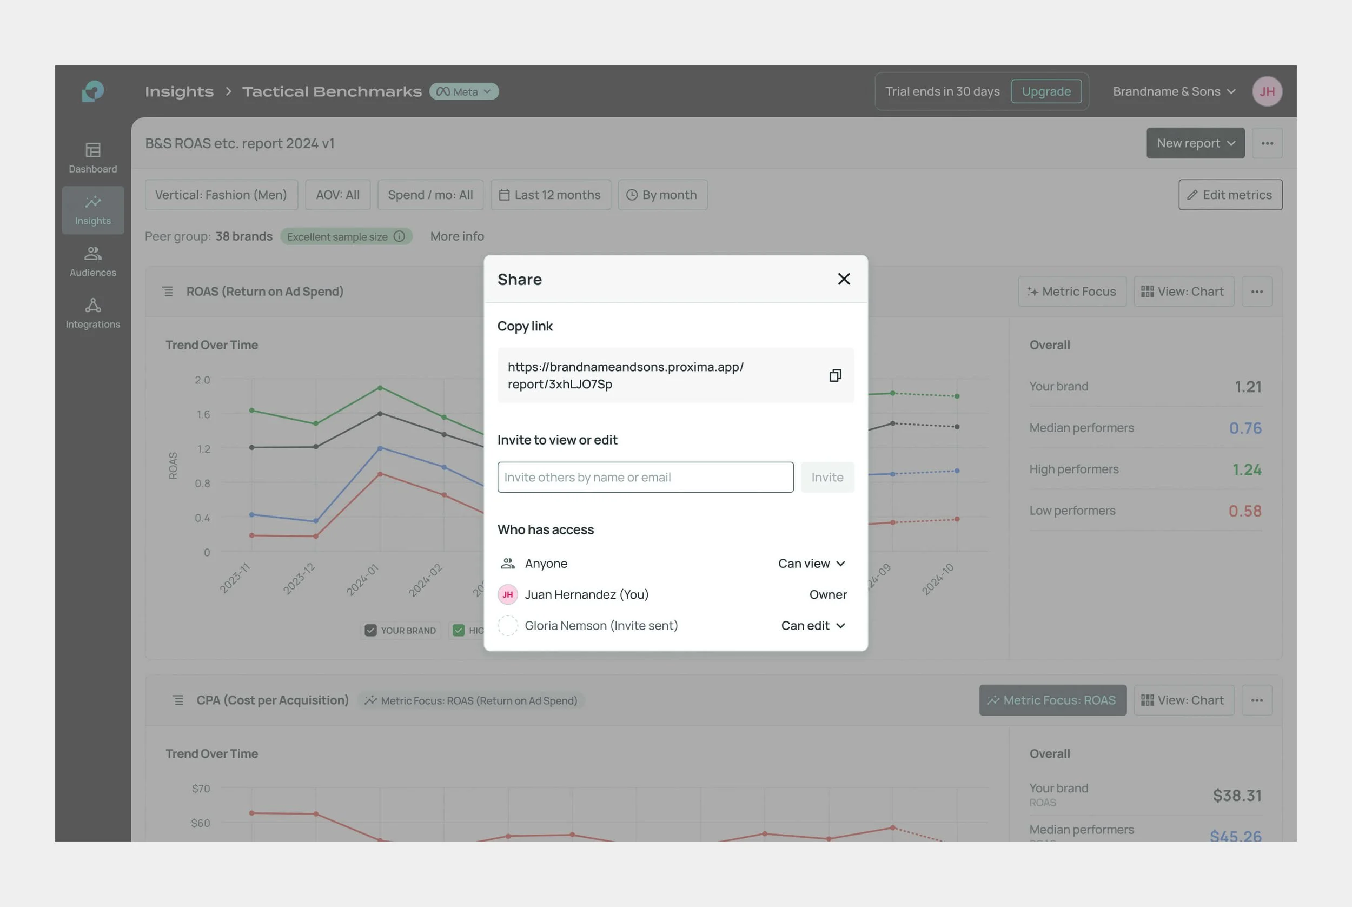Click the Proxima logo icon
Screen dimensions: 1352x907
pos(93,91)
